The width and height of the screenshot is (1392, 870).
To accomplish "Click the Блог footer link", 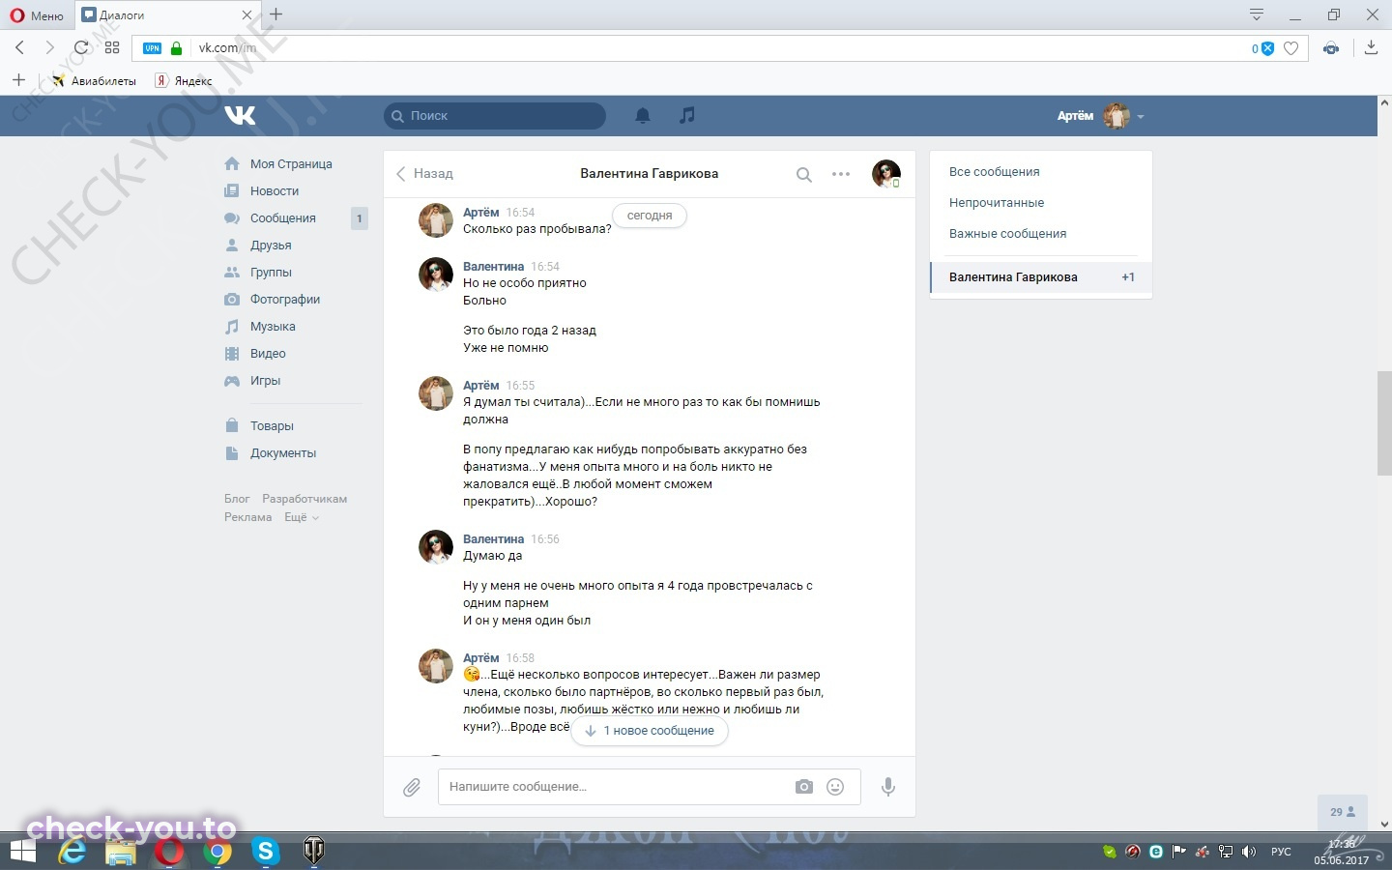I will tap(237, 499).
